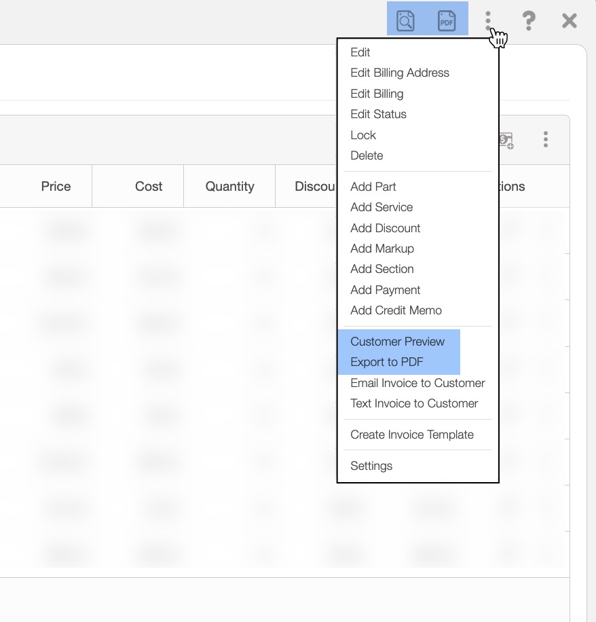Click the Export PDF toolbar icon

click(446, 20)
